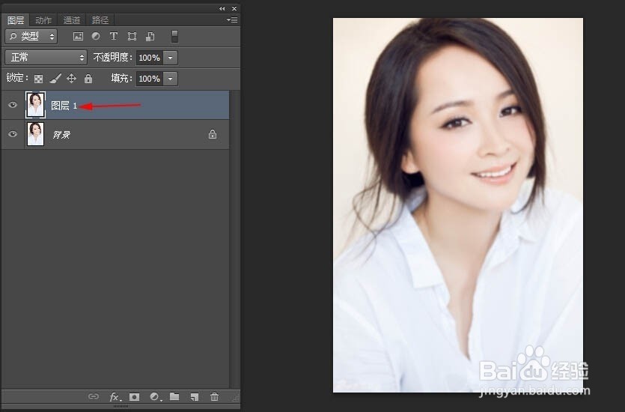
Task: Switch to the 路径 tab
Action: (100, 20)
